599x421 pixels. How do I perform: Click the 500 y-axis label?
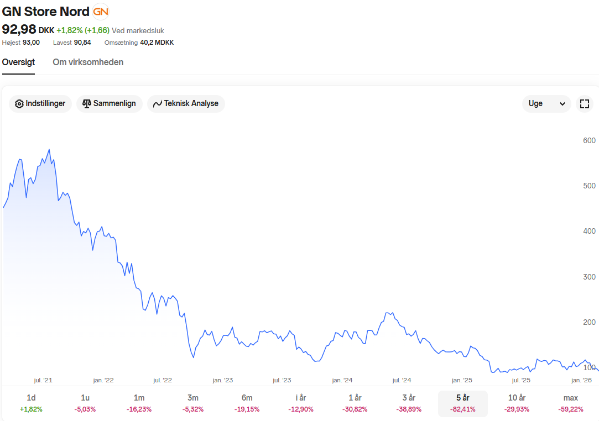pyautogui.click(x=589, y=186)
